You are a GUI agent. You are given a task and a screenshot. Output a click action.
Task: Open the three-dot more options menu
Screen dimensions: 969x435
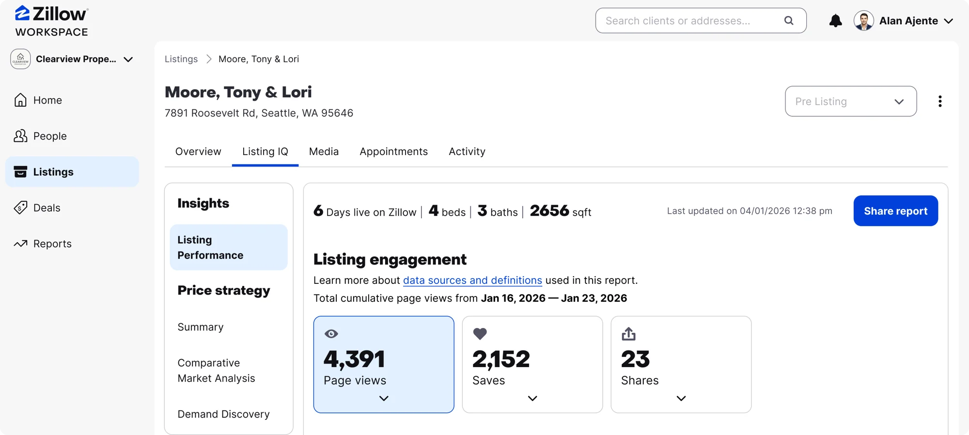tap(940, 101)
